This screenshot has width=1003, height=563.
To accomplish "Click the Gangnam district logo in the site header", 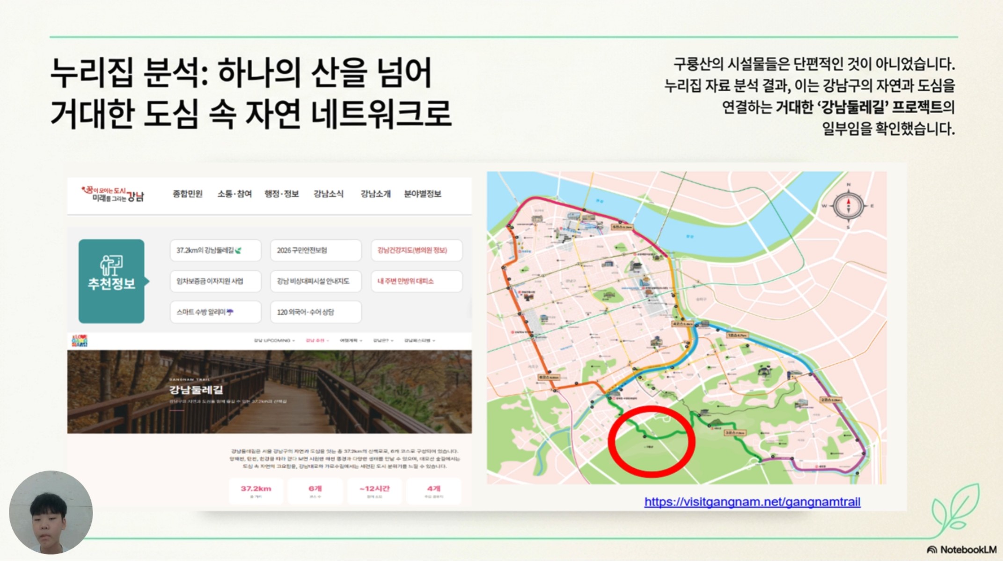I will click(x=112, y=194).
